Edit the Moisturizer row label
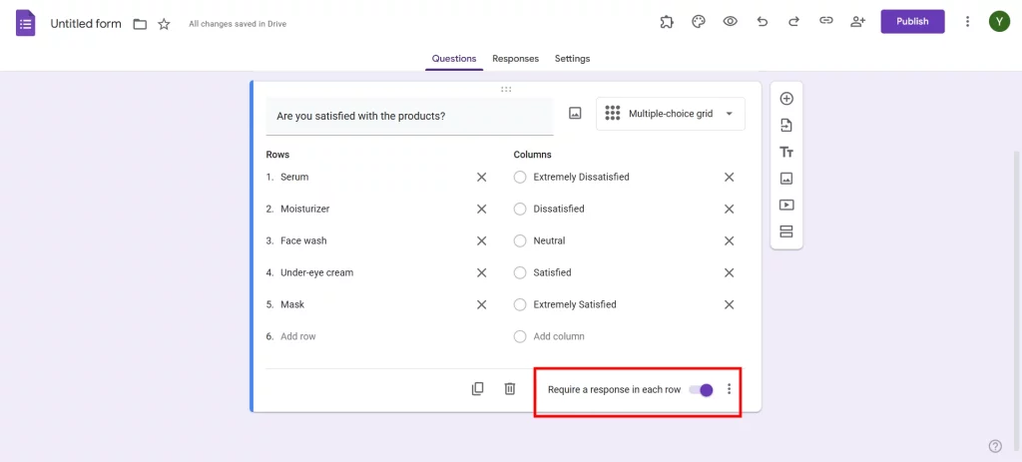 305,209
